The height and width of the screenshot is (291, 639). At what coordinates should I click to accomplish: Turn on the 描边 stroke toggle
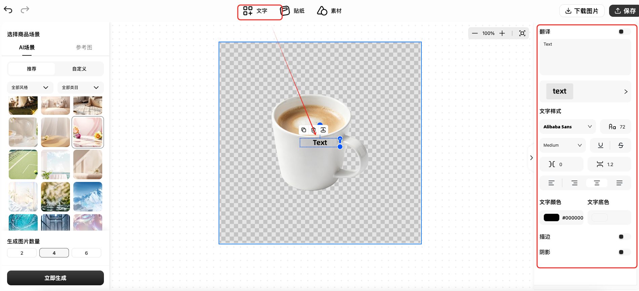(624, 237)
